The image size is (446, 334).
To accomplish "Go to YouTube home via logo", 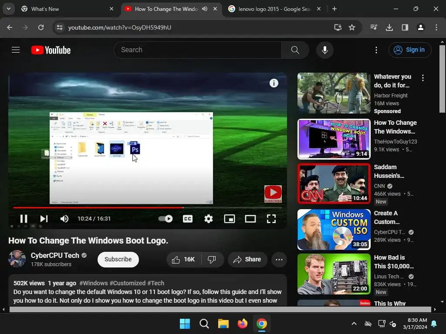I will click(51, 50).
